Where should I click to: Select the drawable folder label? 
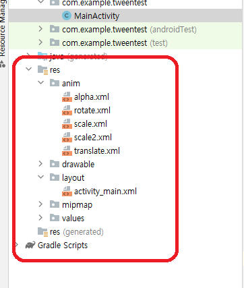[78, 165]
